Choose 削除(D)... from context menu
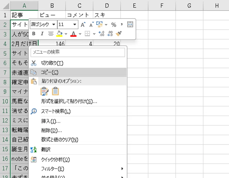The height and width of the screenshot is (178, 229). click(78, 130)
